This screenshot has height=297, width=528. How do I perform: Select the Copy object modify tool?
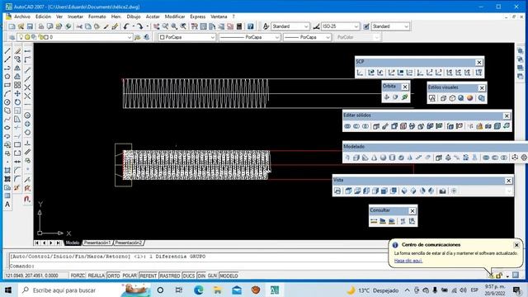click(17, 59)
